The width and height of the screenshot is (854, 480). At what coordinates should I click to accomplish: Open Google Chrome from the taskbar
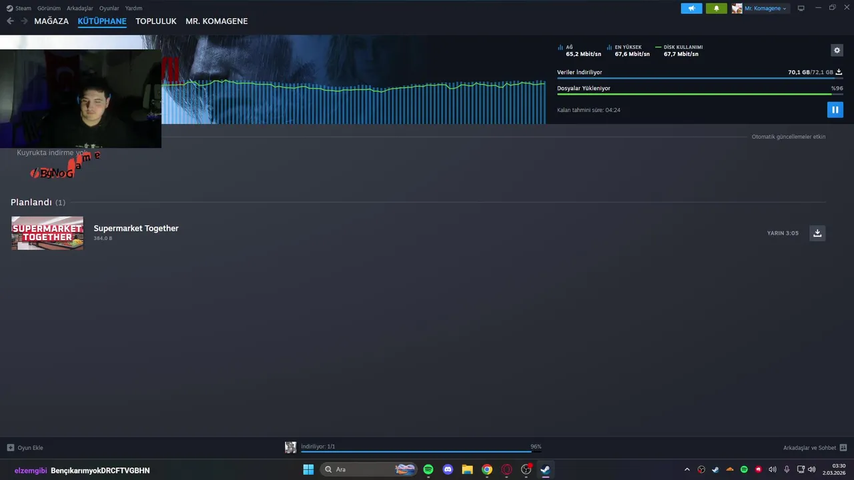coord(487,469)
